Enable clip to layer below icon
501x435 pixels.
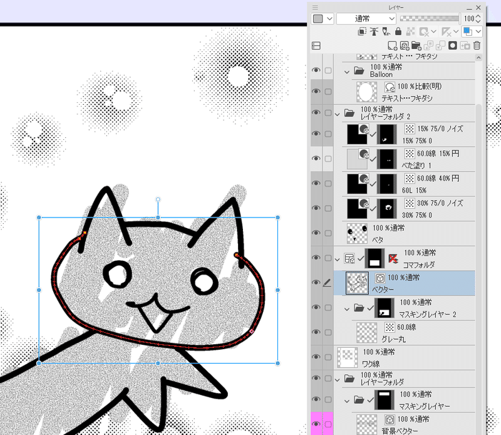(362, 31)
